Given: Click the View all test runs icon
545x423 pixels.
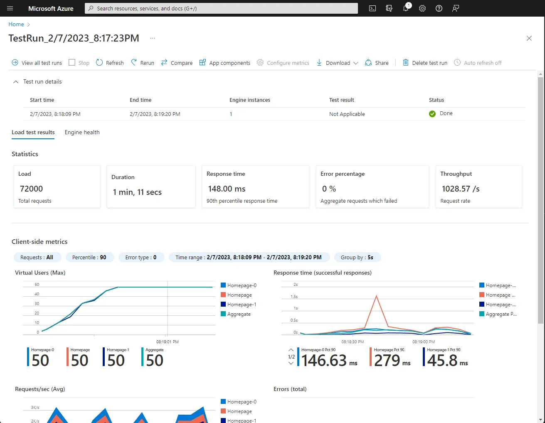Looking at the screenshot, I should coord(15,62).
